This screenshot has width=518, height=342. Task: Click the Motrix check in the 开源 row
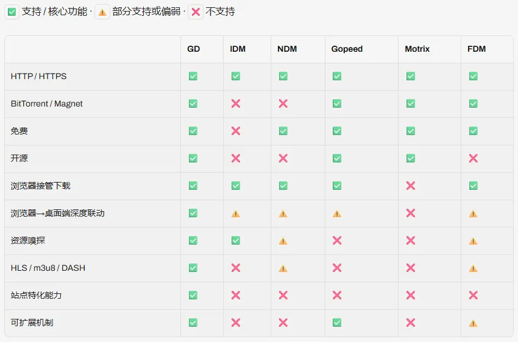click(x=411, y=158)
